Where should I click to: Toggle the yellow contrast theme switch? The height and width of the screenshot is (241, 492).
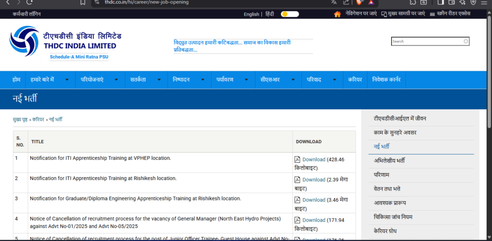290,14
